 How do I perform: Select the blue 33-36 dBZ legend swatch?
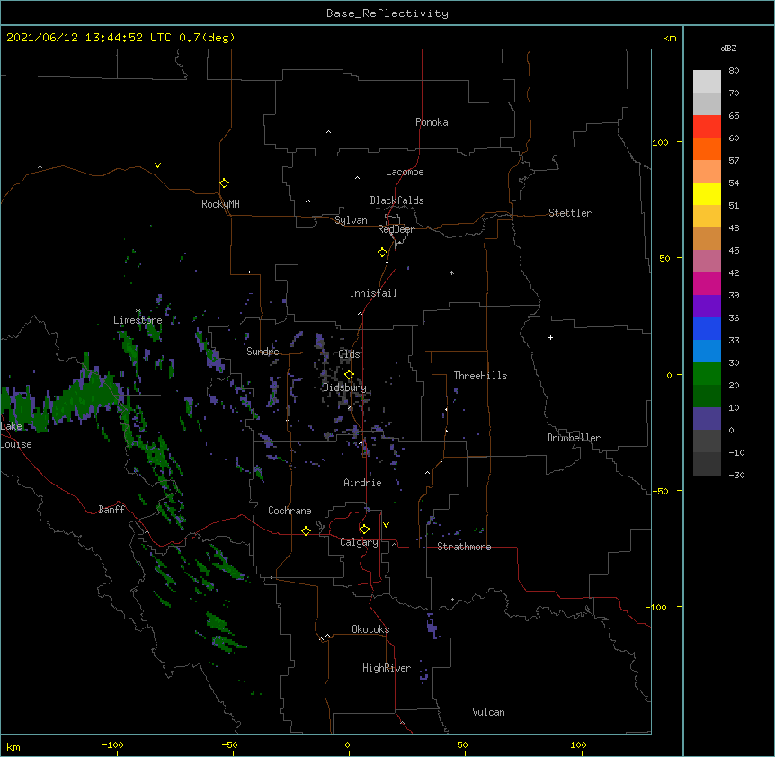pyautogui.click(x=707, y=328)
